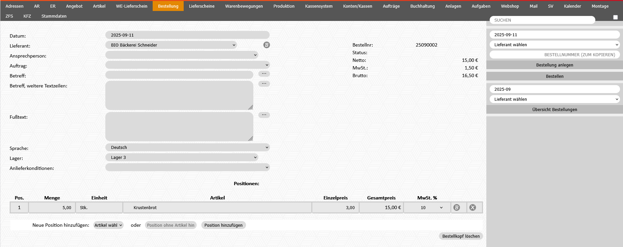The image size is (623, 247).
Task: Open Übersicht Bestellungen in the sidebar
Action: pyautogui.click(x=554, y=109)
